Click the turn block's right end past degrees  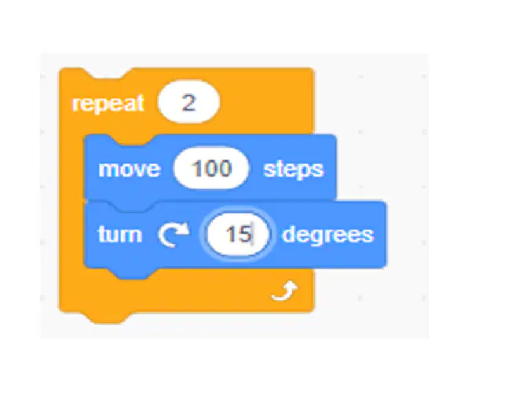point(380,235)
